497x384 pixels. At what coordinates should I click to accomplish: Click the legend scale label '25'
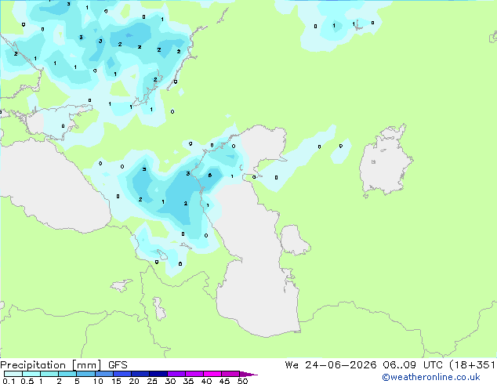tap(152, 381)
